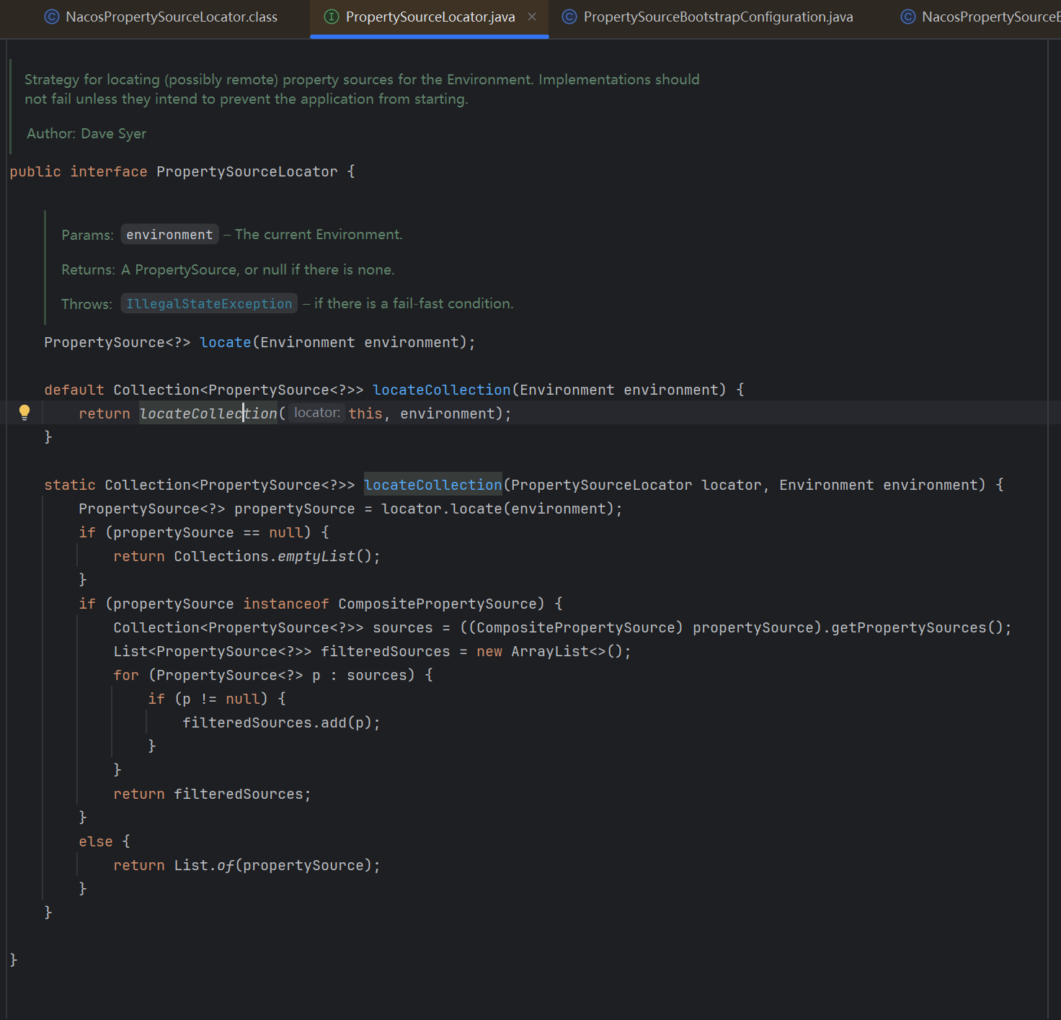The image size is (1061, 1020).
Task: Close the PropertySourceLocator.java tab
Action: click(x=532, y=17)
